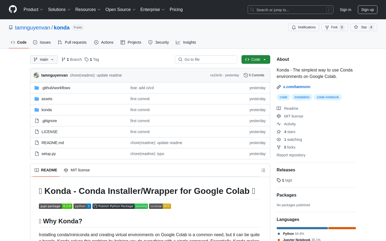Viewport: 386px width, 241px height.
Task: Click the installation topic tag
Action: pos(302,97)
